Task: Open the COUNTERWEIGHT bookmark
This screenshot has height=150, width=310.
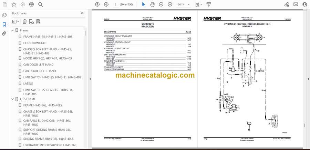Action: tap(35, 43)
